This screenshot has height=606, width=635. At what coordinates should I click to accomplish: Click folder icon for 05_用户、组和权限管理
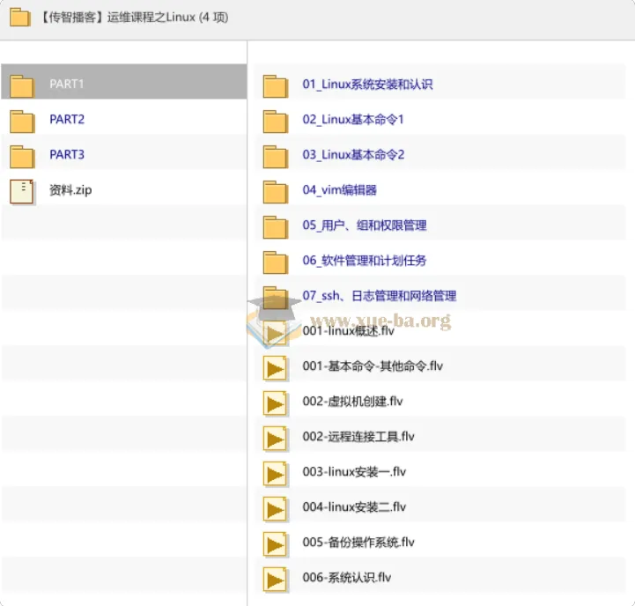pos(276,227)
